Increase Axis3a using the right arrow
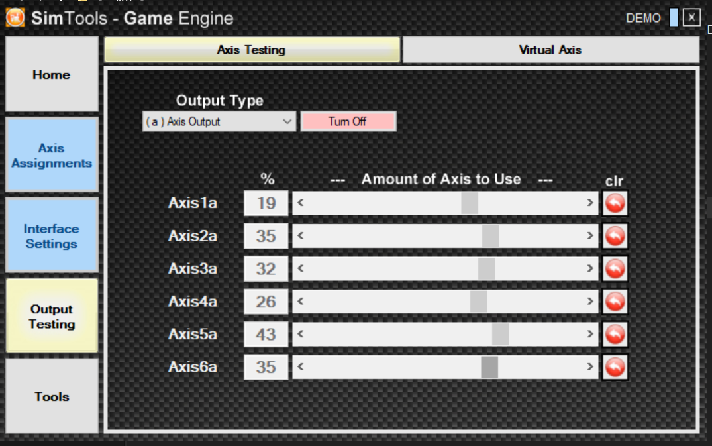Screen dimensions: 712x446 [590, 268]
